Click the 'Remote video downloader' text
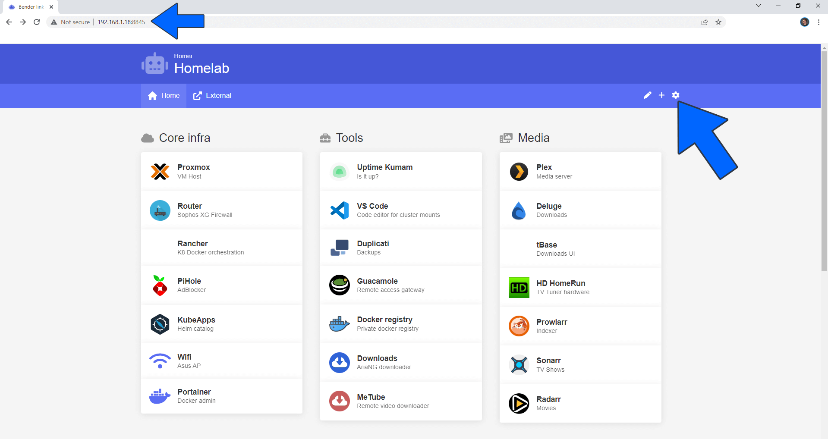Screen dimensions: 828x439 pos(393,406)
